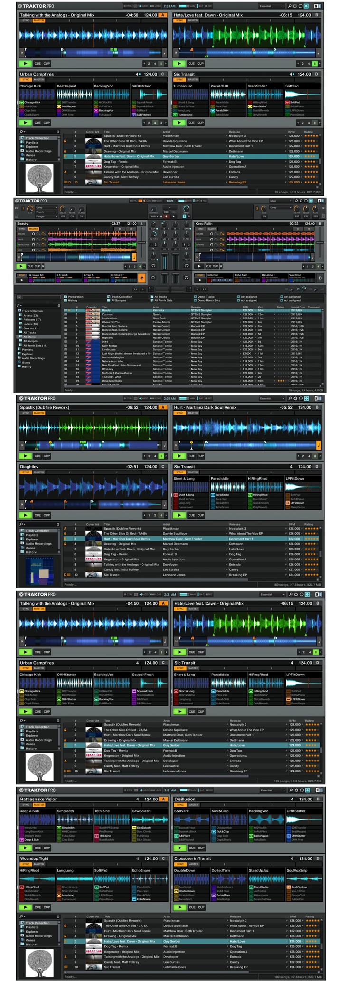
Task: Open search options dropdown above All Stems tree
Action: click(20, 305)
